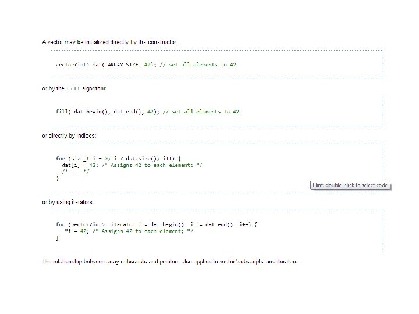Click the sentence 'A vector may be initialized directly'
419x314 pixels.
point(110,42)
